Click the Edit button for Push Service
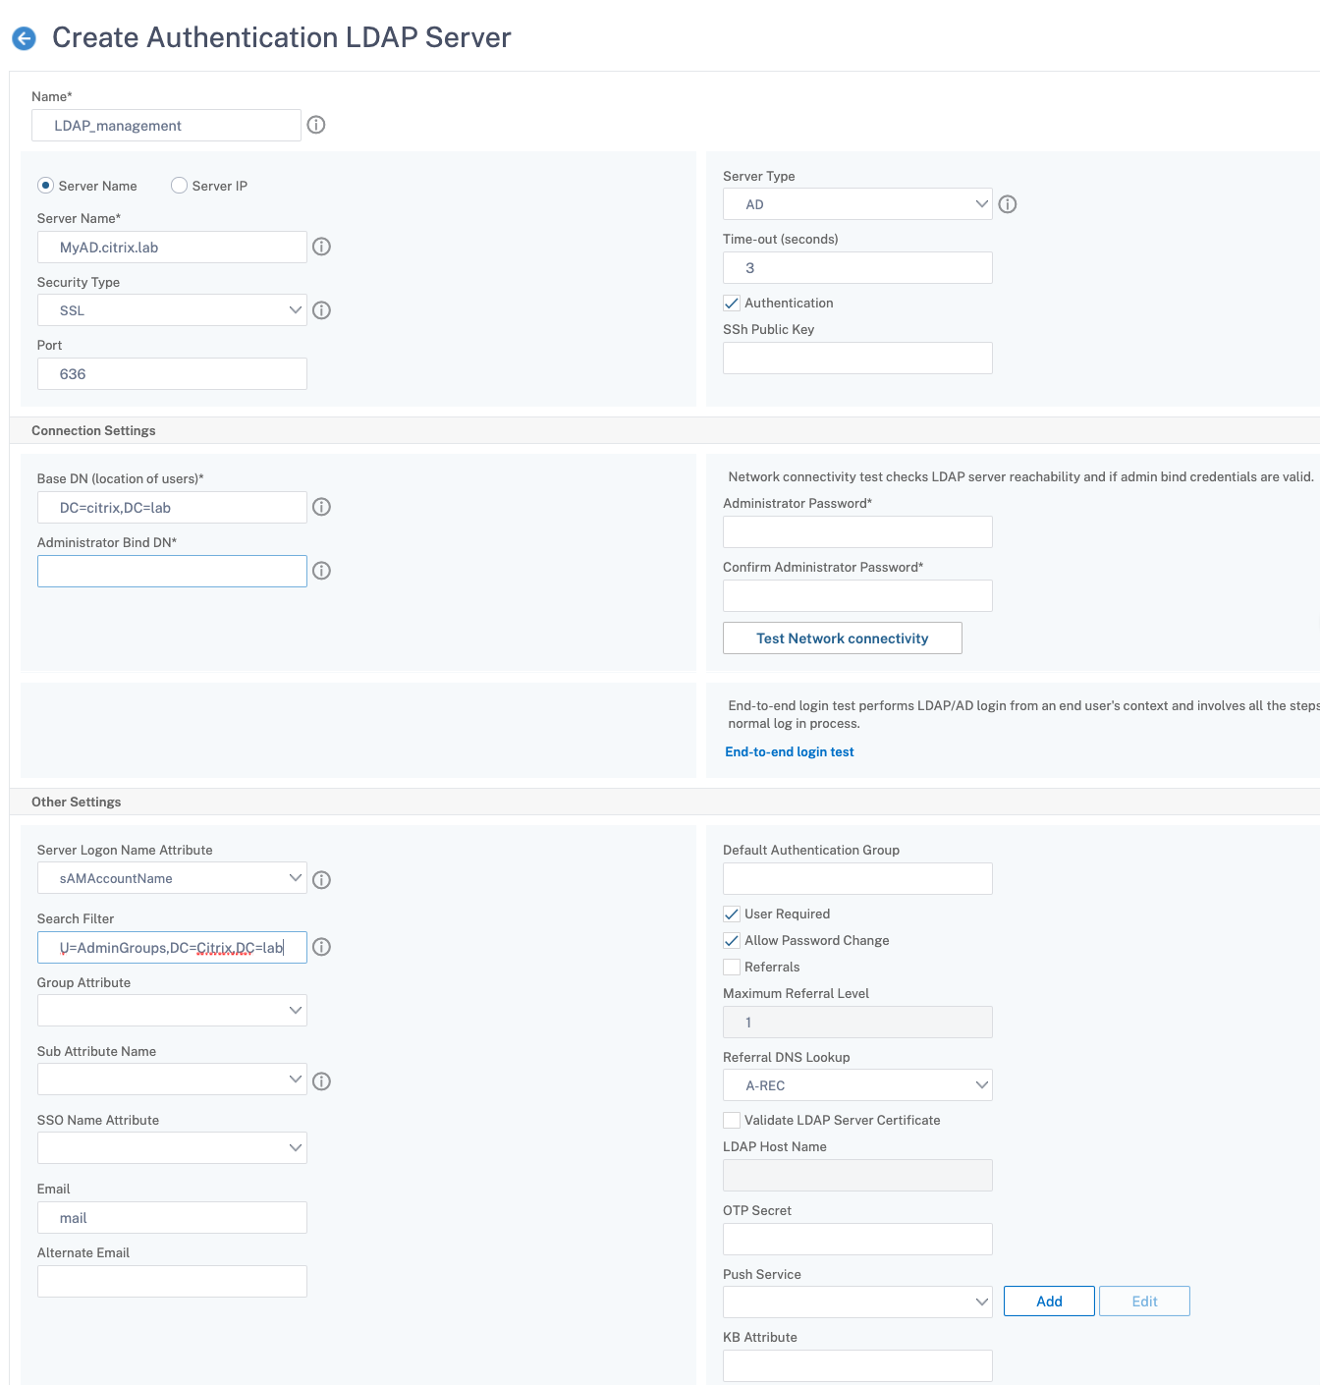This screenshot has width=1320, height=1385. click(1144, 1302)
